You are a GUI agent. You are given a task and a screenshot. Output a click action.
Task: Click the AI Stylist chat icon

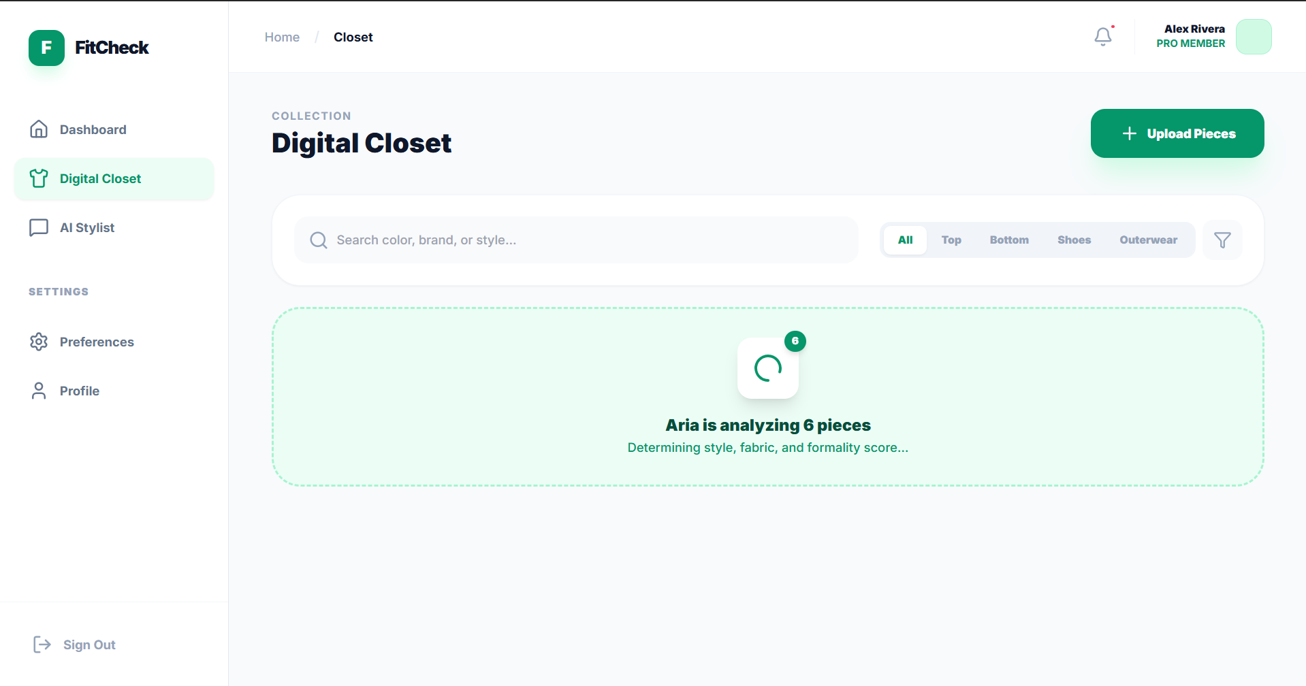(x=39, y=227)
